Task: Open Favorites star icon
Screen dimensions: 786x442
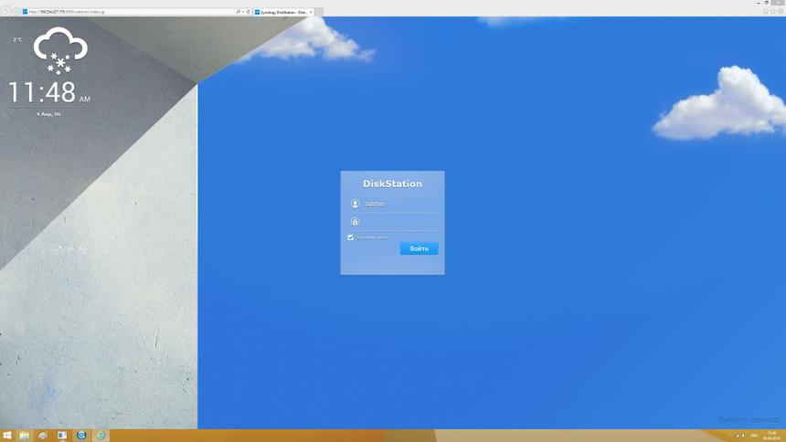Action: pyautogui.click(x=772, y=11)
